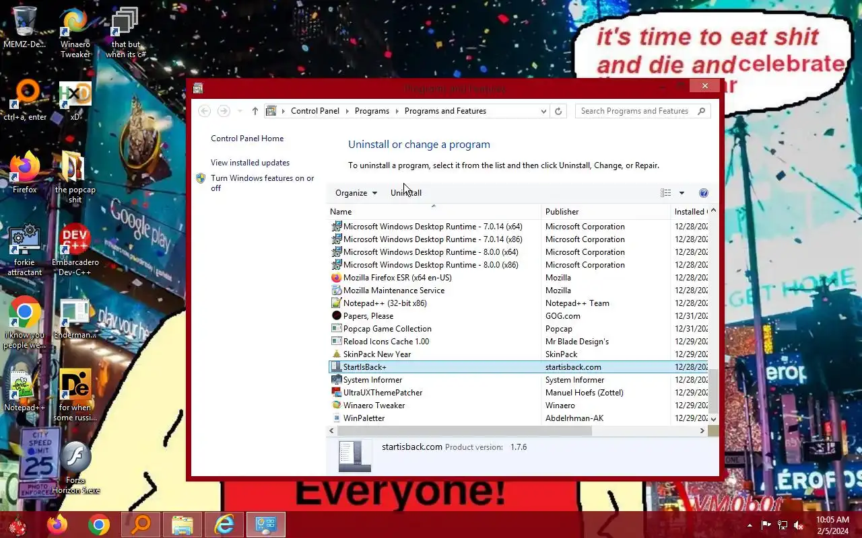Screen dimensions: 862x538
Task: Click the horizontal scrollbar right arrow
Action: 702,431
